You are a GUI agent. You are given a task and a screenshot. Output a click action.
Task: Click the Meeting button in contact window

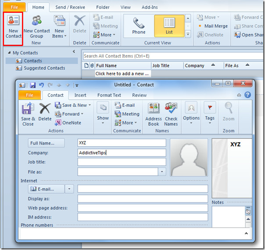(x=127, y=114)
